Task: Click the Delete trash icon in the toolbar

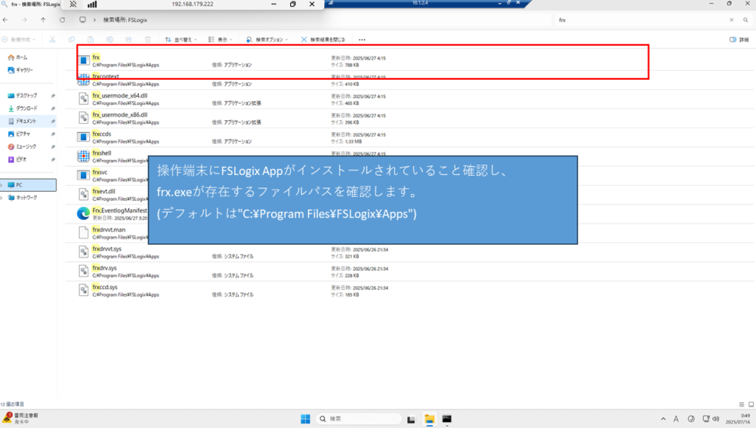Action: tap(148, 40)
